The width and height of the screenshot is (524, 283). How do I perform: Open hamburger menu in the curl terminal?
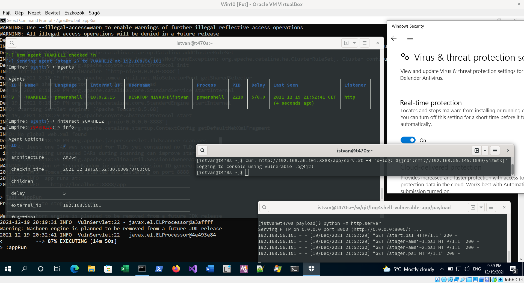click(x=495, y=151)
